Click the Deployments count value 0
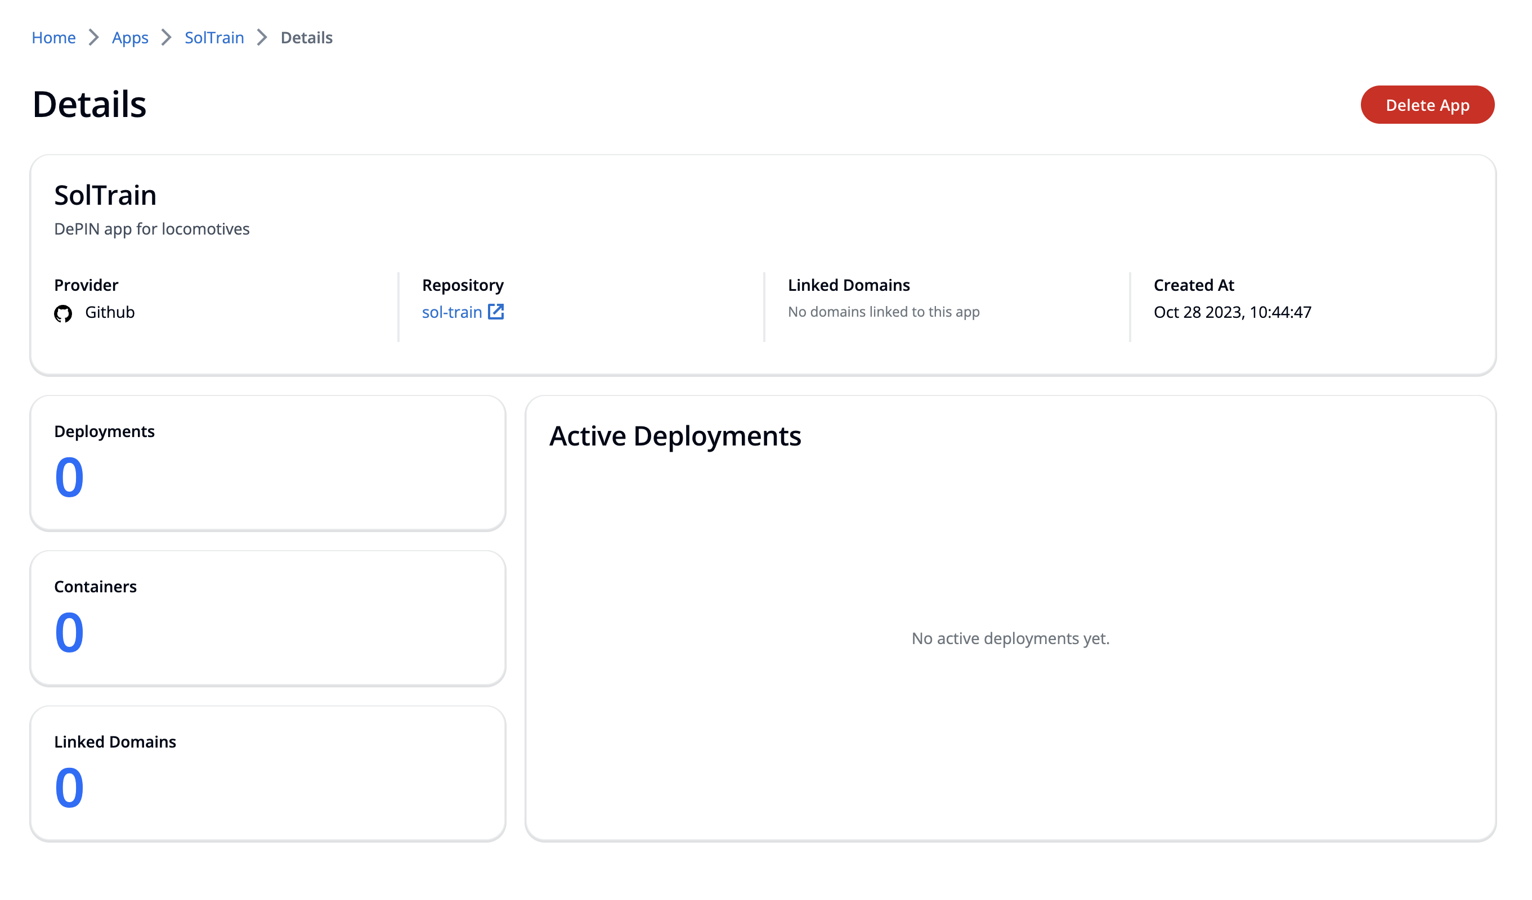The image size is (1532, 900). pyautogui.click(x=69, y=477)
